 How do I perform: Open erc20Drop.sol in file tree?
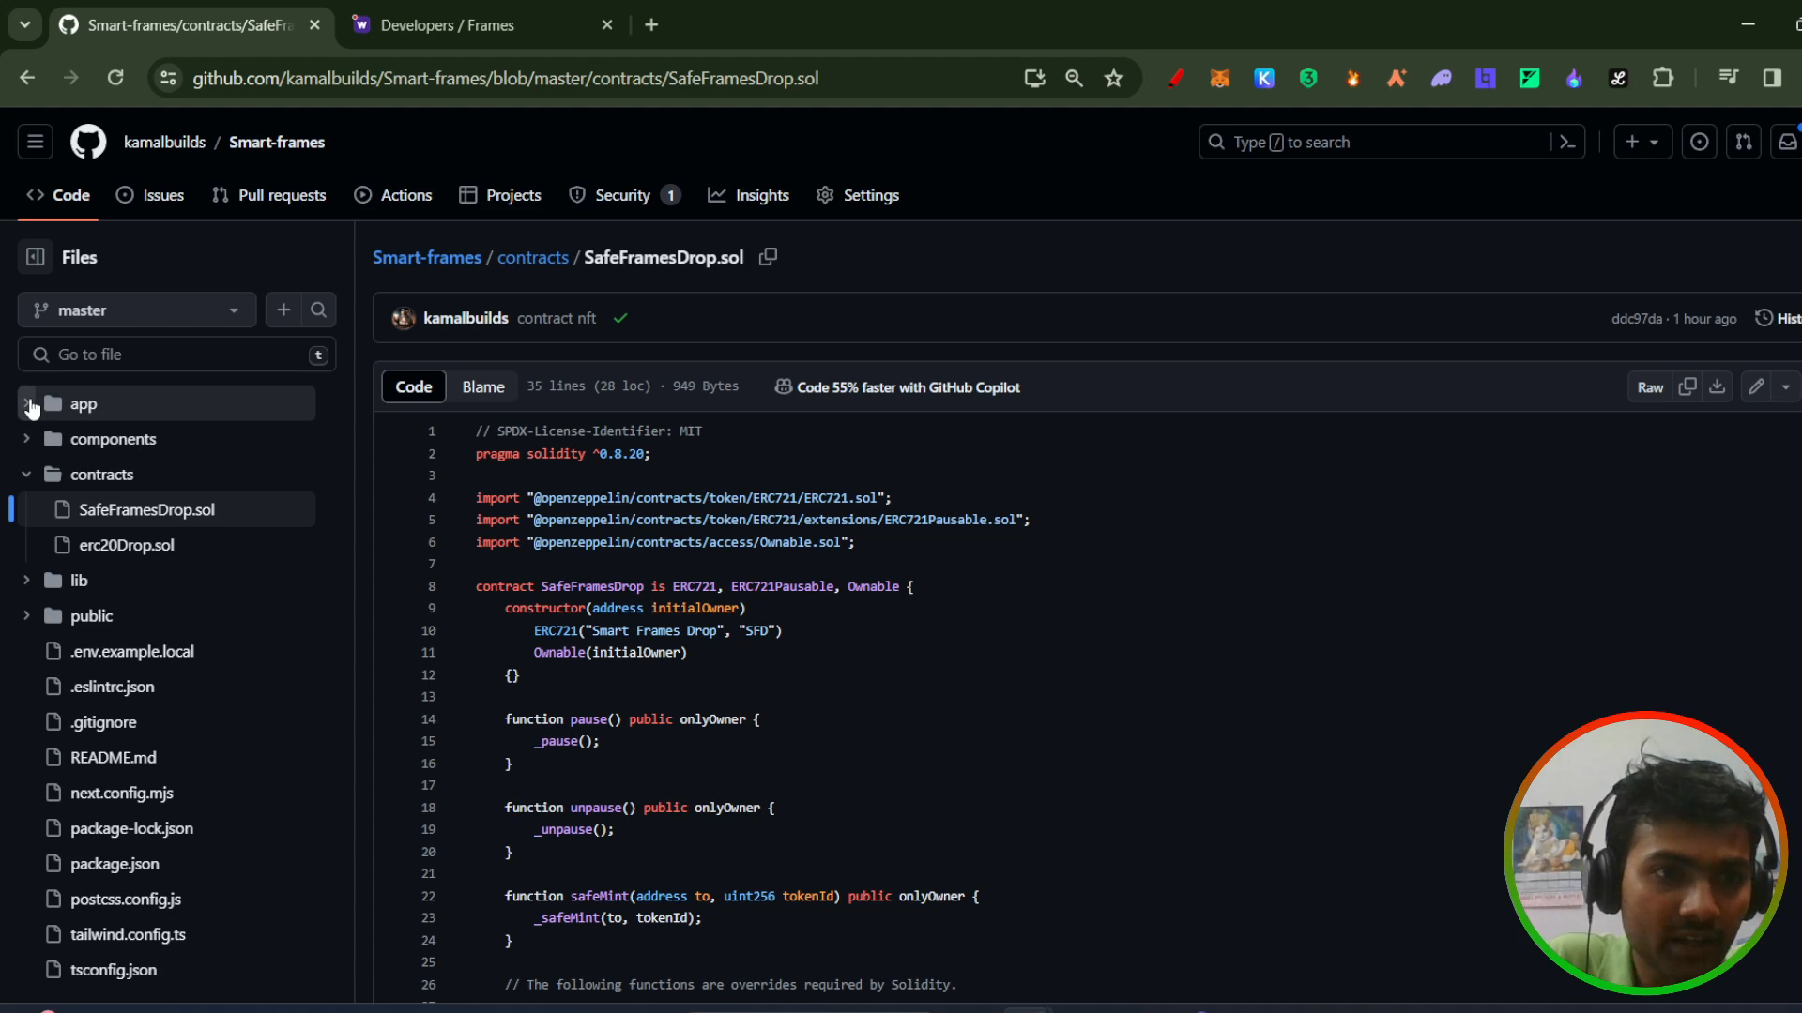click(127, 545)
